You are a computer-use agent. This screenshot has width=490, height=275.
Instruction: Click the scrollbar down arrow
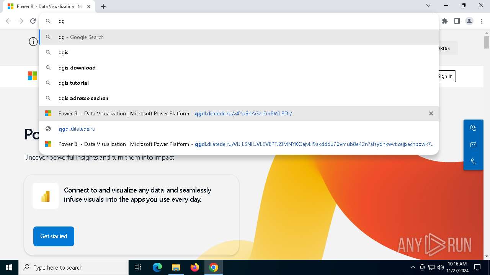487,256
